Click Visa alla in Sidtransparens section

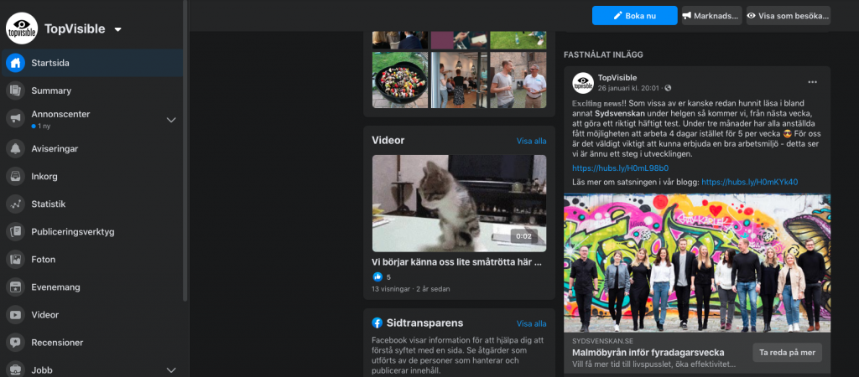point(531,323)
